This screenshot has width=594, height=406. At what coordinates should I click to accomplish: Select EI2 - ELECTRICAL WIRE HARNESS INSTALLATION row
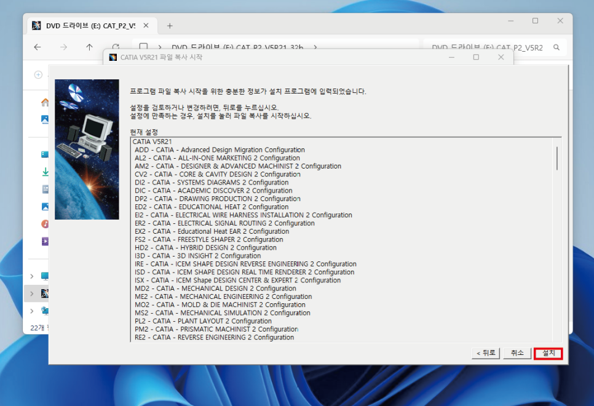click(x=244, y=215)
